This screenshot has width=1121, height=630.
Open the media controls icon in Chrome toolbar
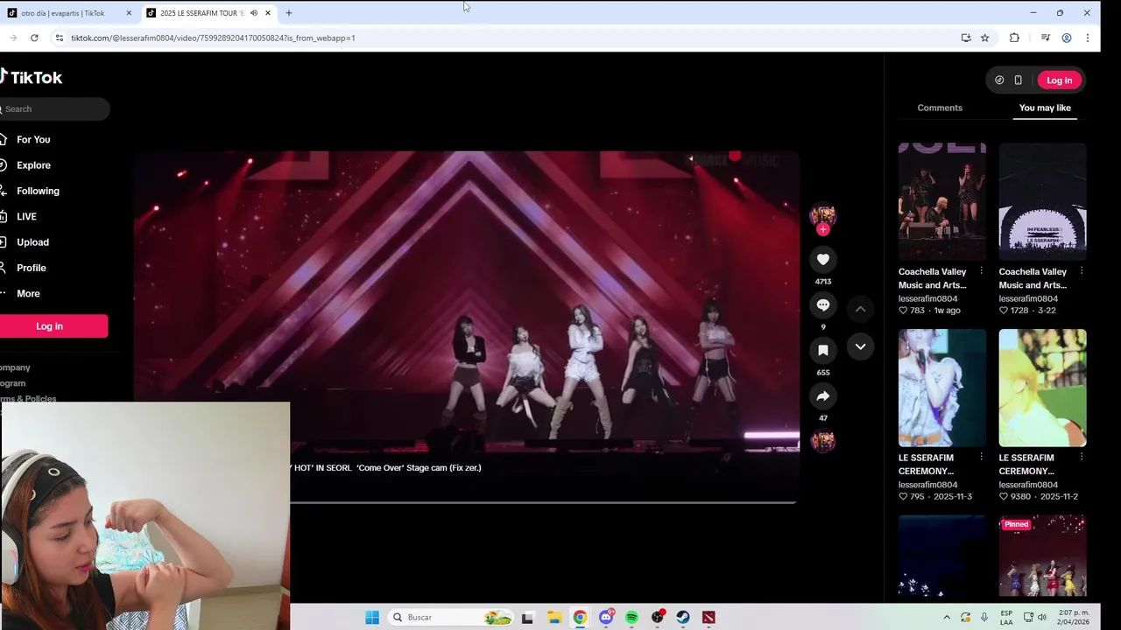[1046, 38]
